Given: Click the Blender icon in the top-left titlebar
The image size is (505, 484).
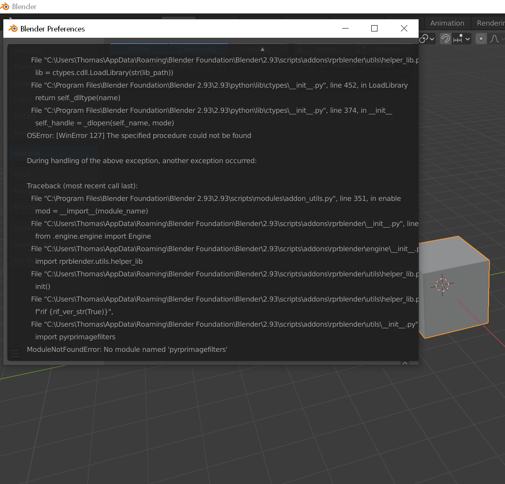Looking at the screenshot, I should pos(5,6).
